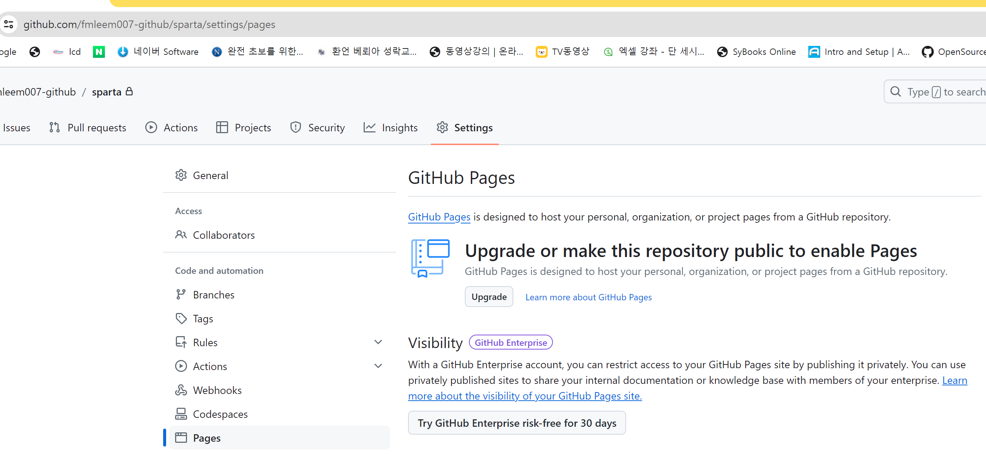
Task: Open Webhooks settings
Action: tap(279, 390)
